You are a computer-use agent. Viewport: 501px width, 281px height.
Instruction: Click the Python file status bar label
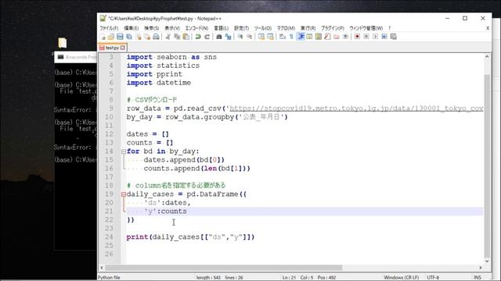pos(109,278)
